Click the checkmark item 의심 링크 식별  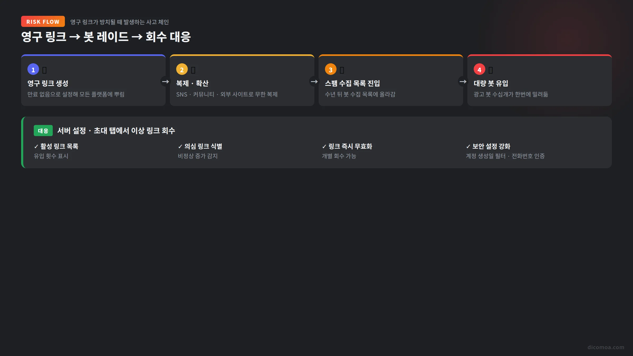click(x=200, y=146)
